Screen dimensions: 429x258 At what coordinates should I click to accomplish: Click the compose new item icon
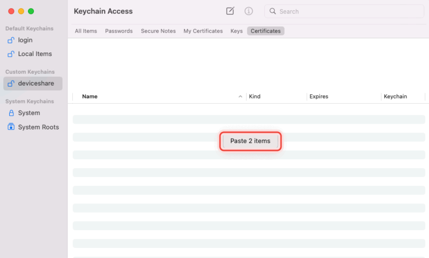pyautogui.click(x=230, y=11)
